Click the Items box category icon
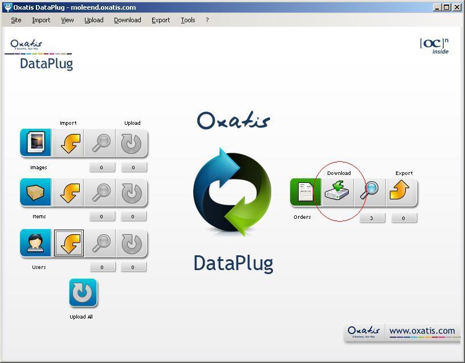 pyautogui.click(x=35, y=192)
